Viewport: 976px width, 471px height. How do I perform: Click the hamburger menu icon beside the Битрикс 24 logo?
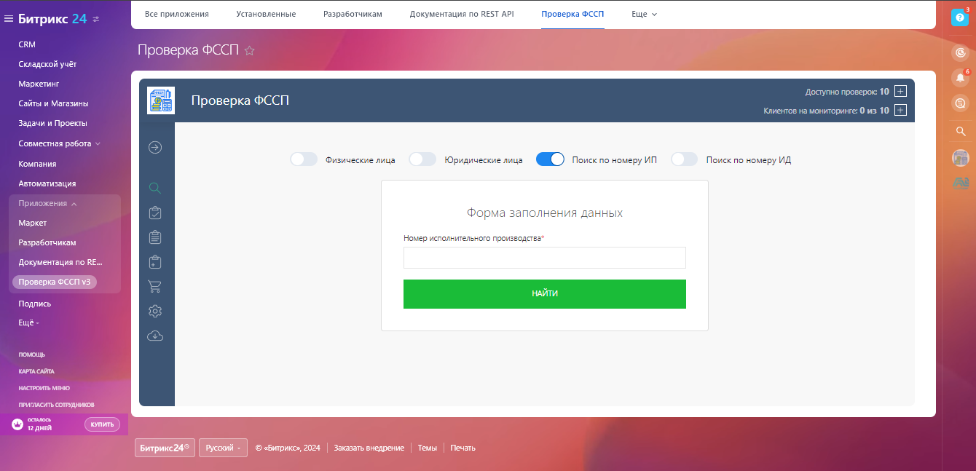click(x=9, y=19)
